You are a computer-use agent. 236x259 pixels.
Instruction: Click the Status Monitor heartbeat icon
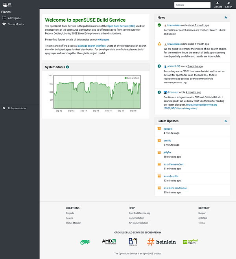click(4, 24)
